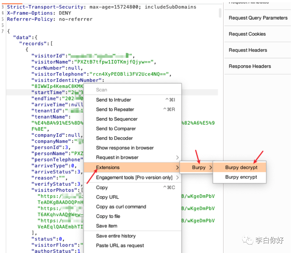This screenshot has height=253, width=293.
Task: Click Save entire history
Action: click(132, 236)
